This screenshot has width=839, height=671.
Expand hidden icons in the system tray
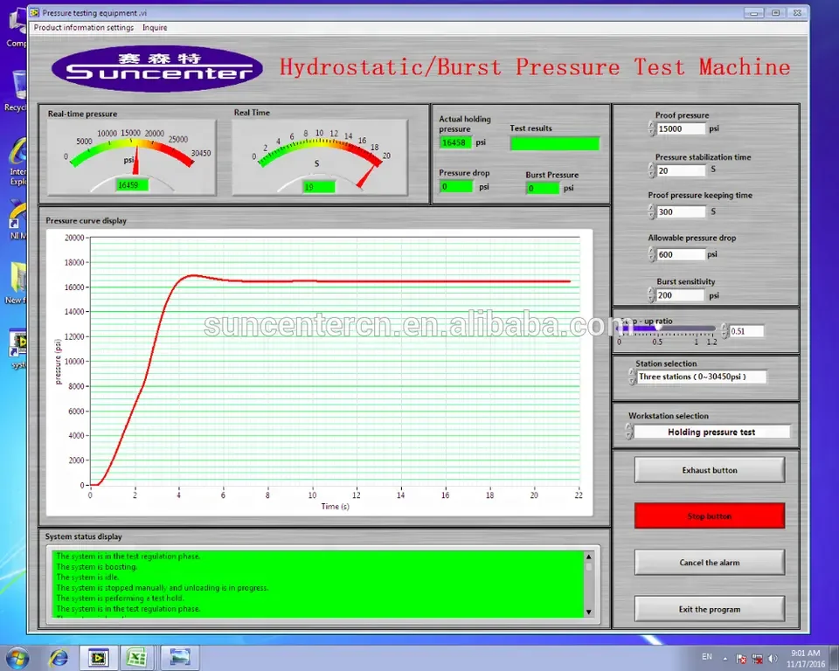[725, 657]
